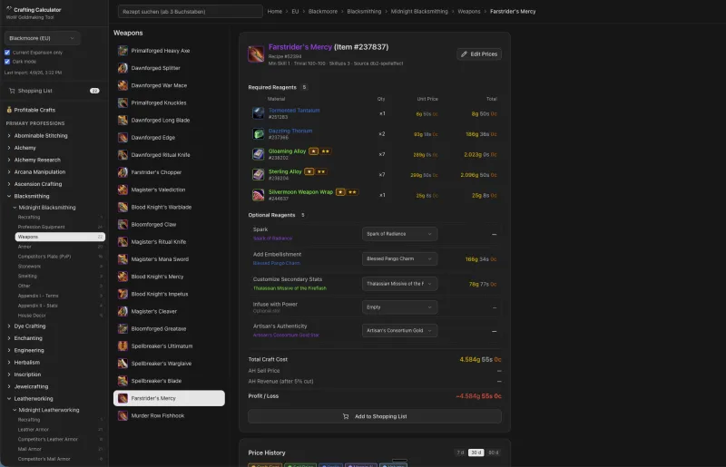Uncheck Current Expansion only checkbox
Screen dimensions: 726x467
7,53
